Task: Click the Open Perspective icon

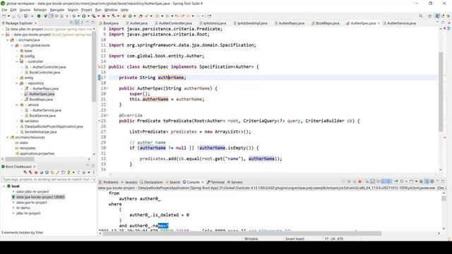Action: (x=430, y=16)
